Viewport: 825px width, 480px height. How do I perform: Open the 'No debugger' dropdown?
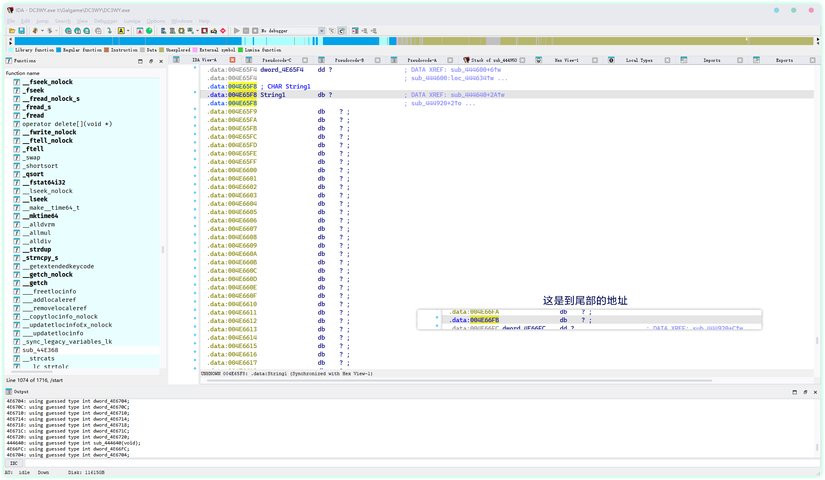point(321,31)
